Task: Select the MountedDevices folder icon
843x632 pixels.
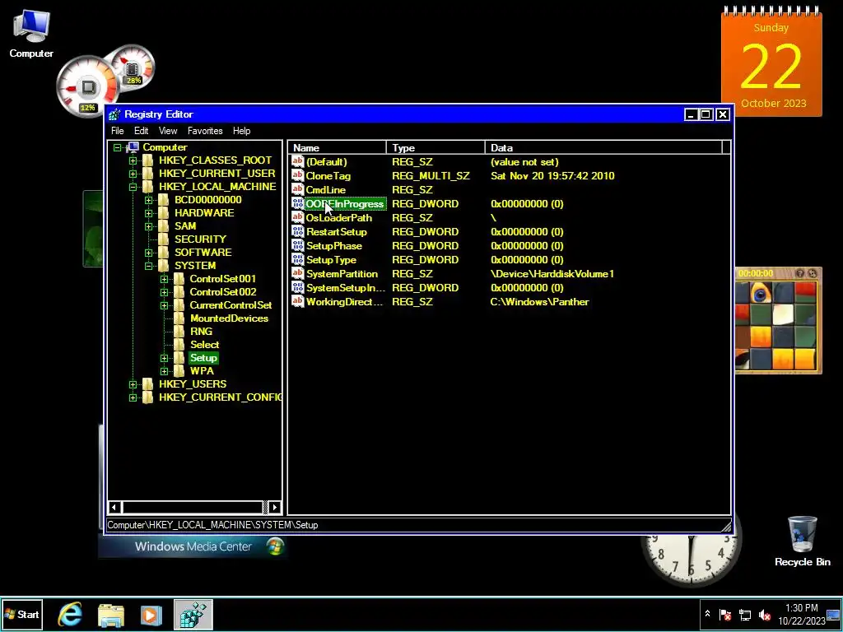Action: pyautogui.click(x=179, y=318)
